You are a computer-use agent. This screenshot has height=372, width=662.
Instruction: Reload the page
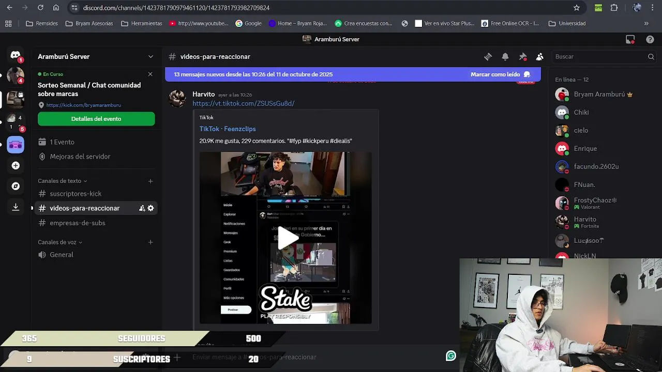[x=40, y=8]
